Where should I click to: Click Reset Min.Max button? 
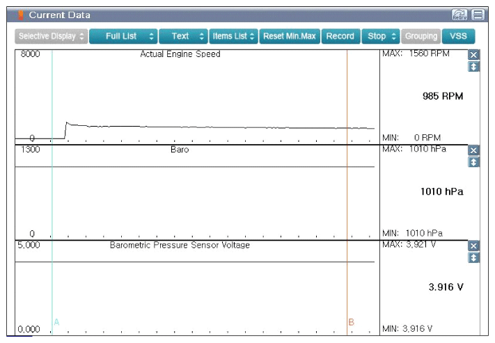pos(290,36)
